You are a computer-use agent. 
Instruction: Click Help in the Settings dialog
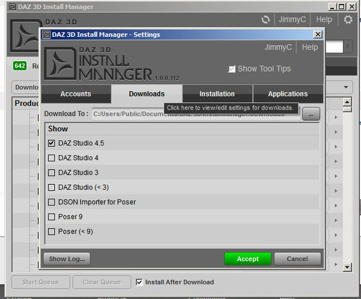click(310, 47)
